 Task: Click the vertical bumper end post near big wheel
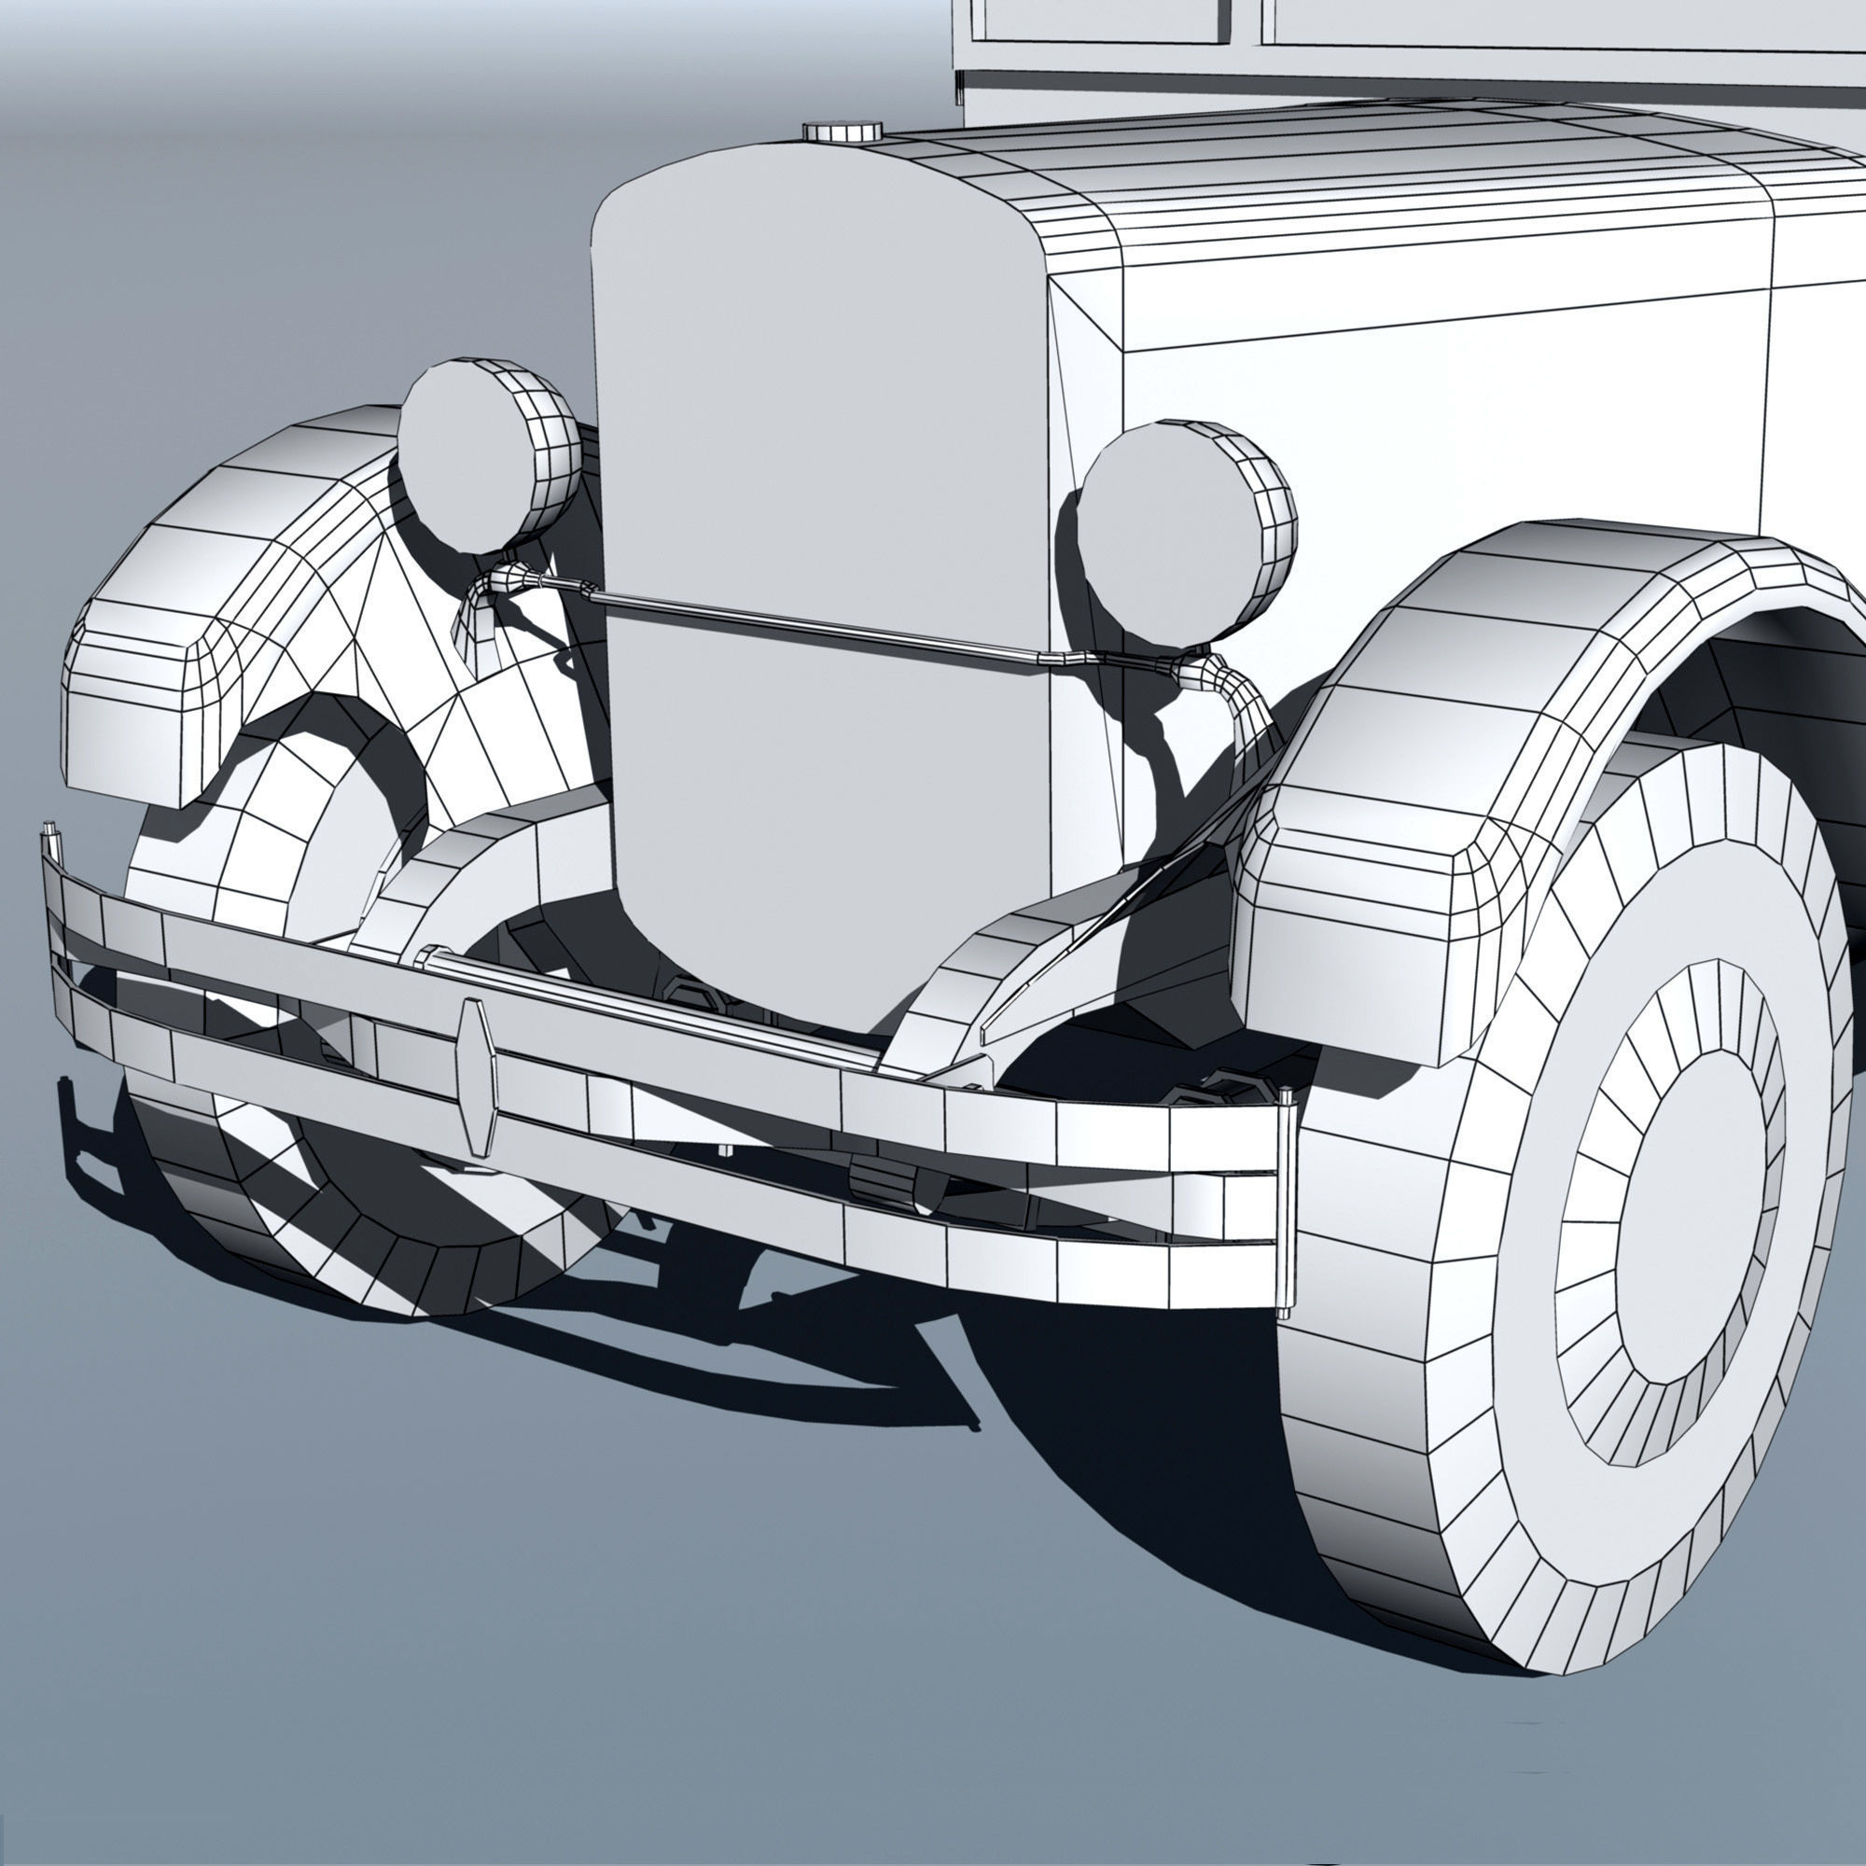(1285, 1204)
